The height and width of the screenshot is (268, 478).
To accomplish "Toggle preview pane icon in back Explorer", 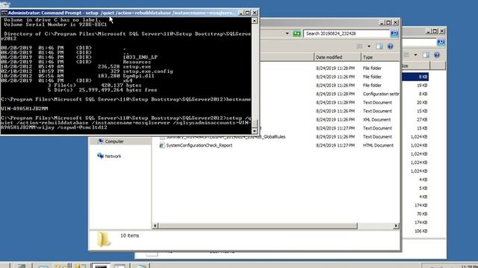I will (x=426, y=55).
